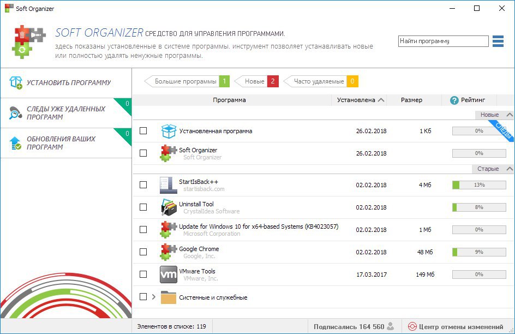Click the icon of Update for Windows 10 row
The height and width of the screenshot is (334, 515).
click(x=169, y=230)
